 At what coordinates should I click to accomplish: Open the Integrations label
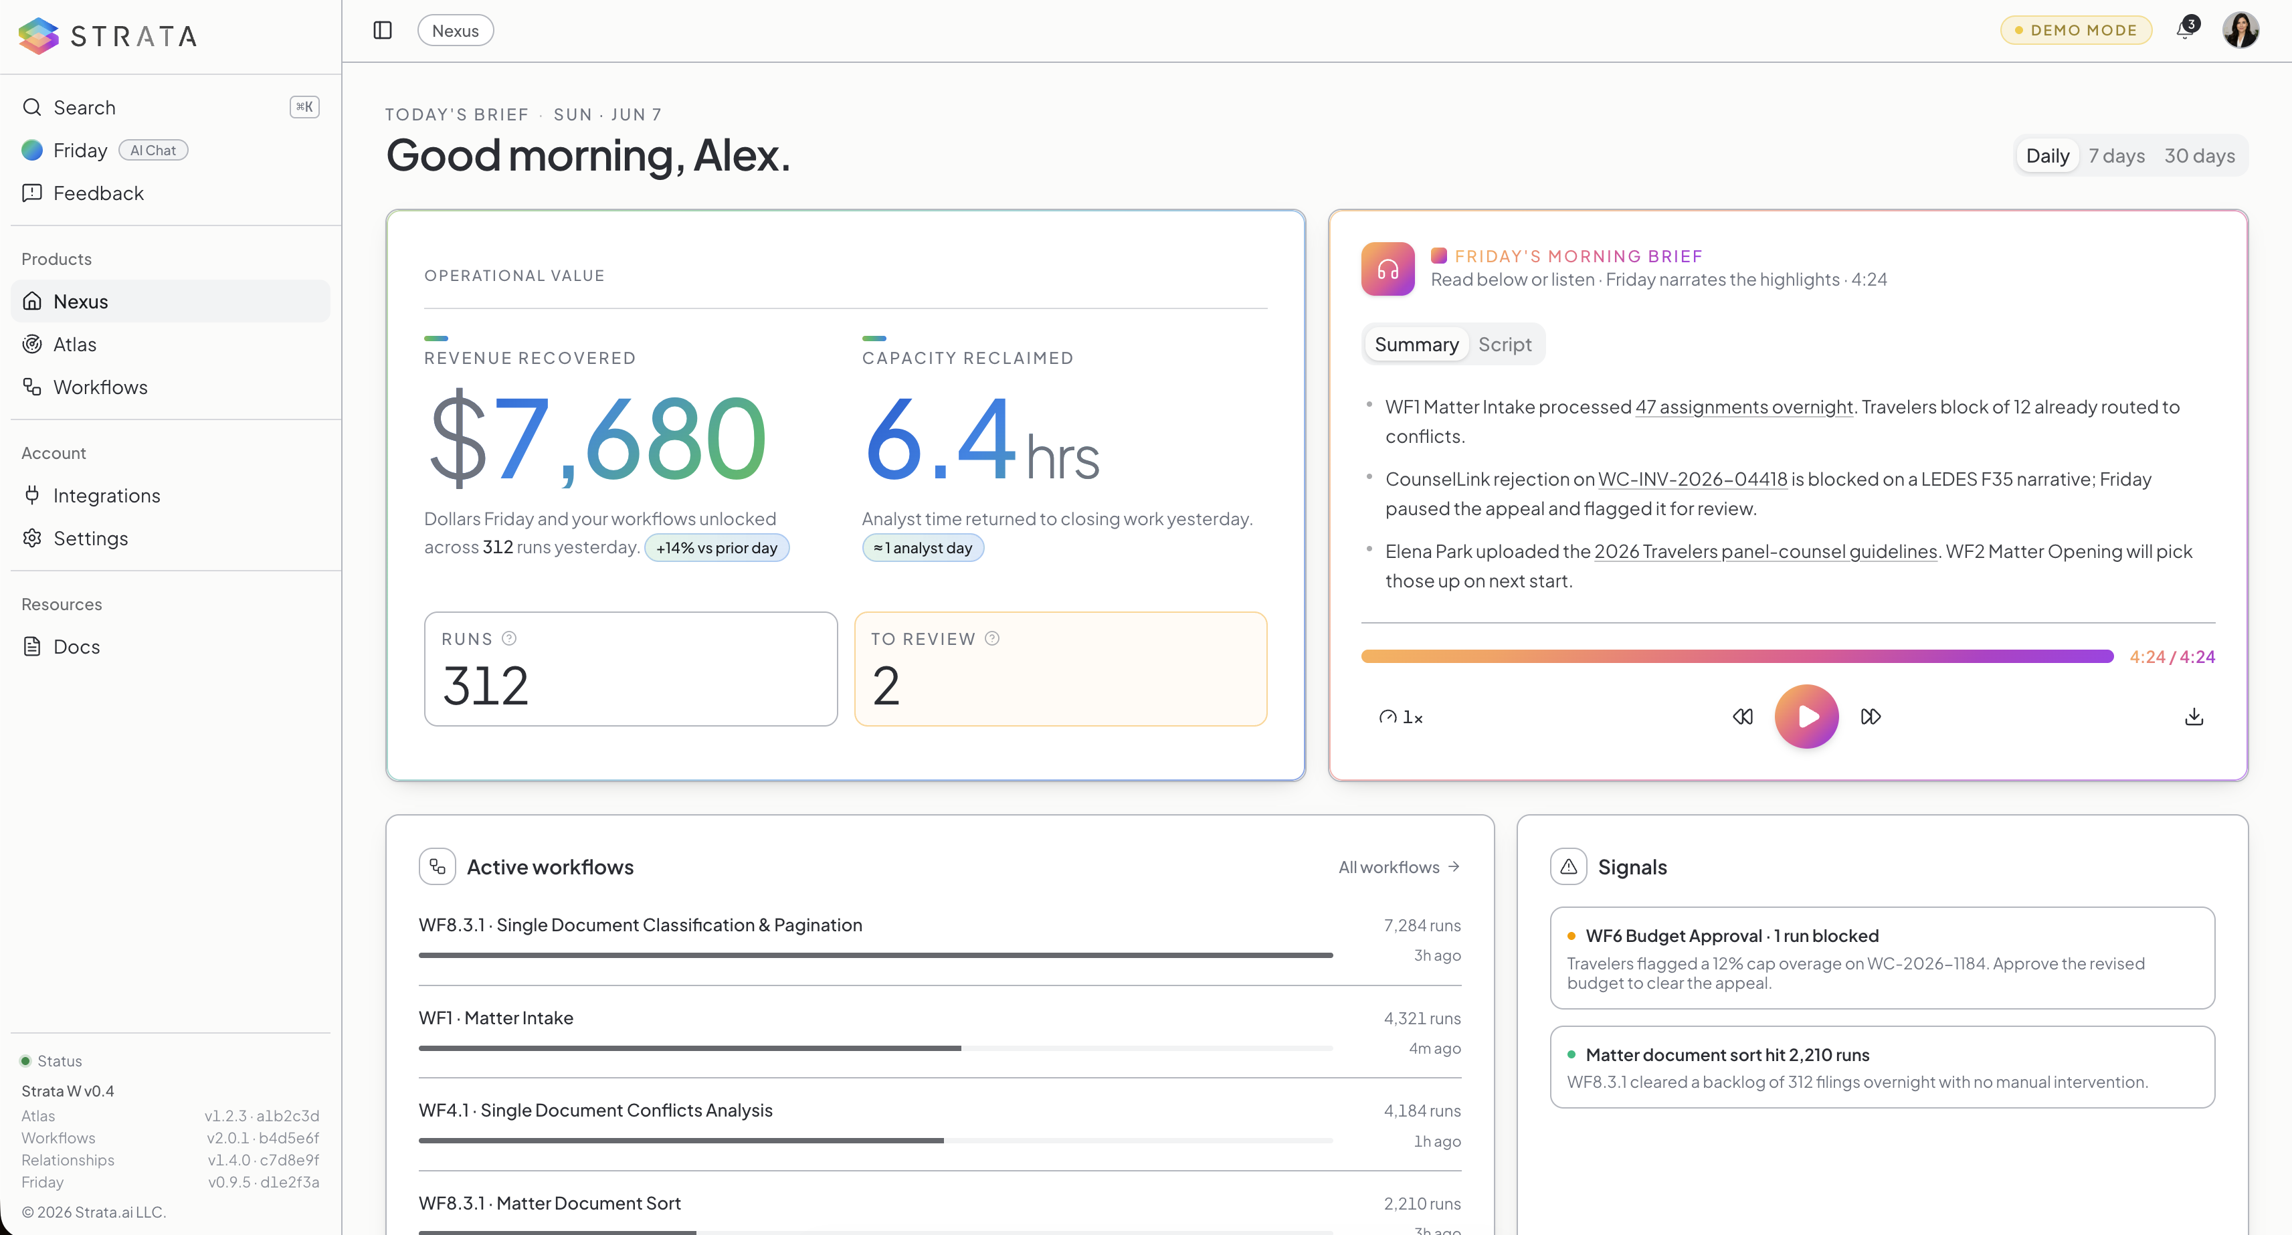tap(107, 494)
